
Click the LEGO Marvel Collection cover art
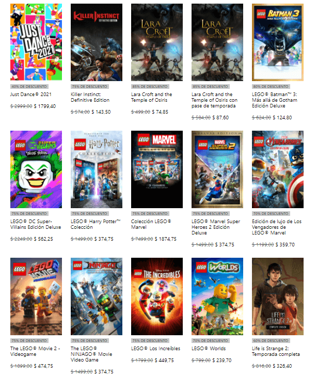point(157,169)
